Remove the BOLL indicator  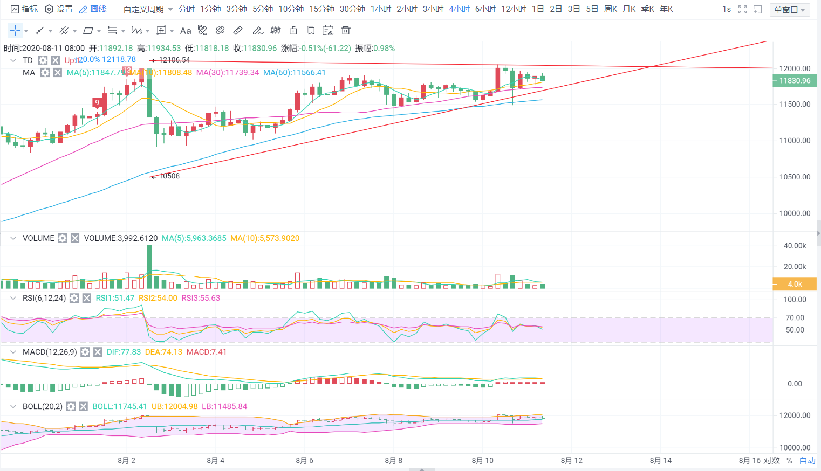pyautogui.click(x=84, y=406)
